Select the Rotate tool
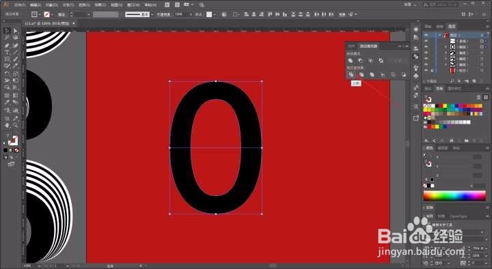492x269 pixels. click(x=7, y=74)
